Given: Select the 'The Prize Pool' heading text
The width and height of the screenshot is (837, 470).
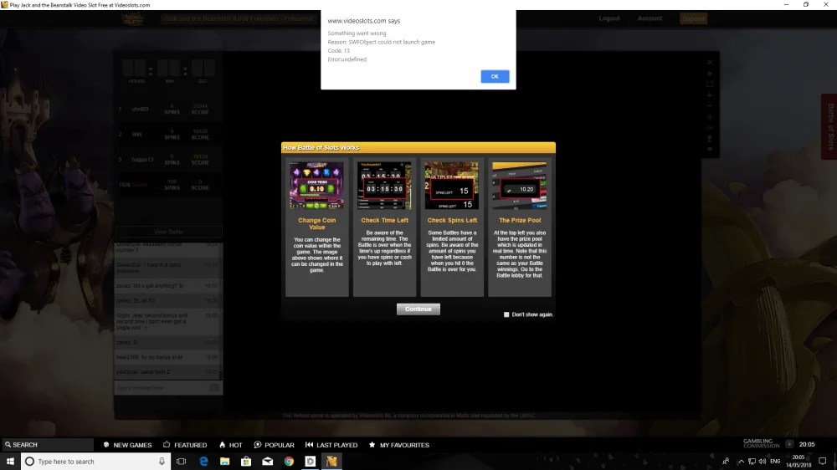Looking at the screenshot, I should (520, 220).
